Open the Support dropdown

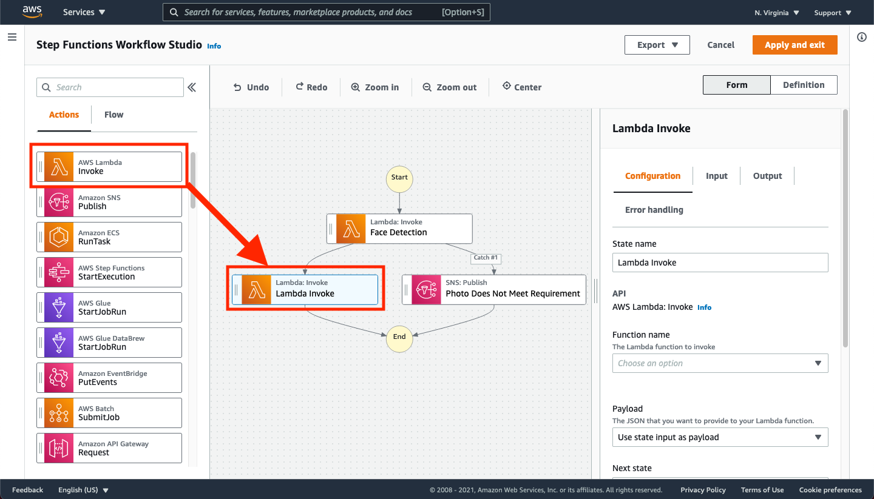point(833,13)
